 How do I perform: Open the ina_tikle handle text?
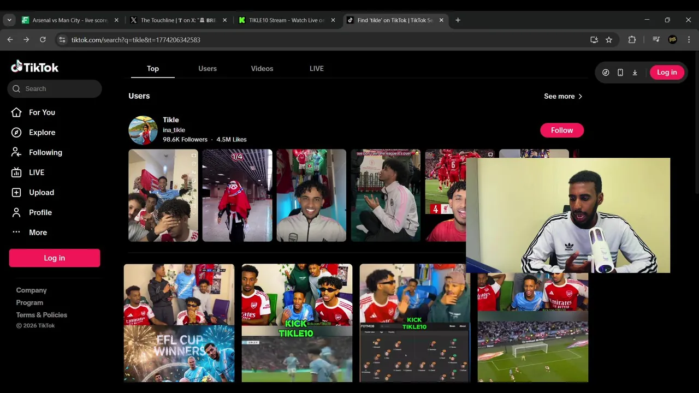(174, 130)
